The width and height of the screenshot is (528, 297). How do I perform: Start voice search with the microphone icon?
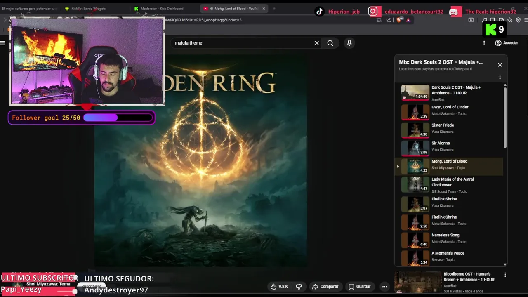(x=349, y=43)
